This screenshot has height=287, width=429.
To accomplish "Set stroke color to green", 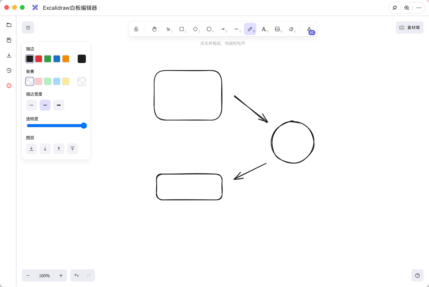I will click(x=47, y=59).
